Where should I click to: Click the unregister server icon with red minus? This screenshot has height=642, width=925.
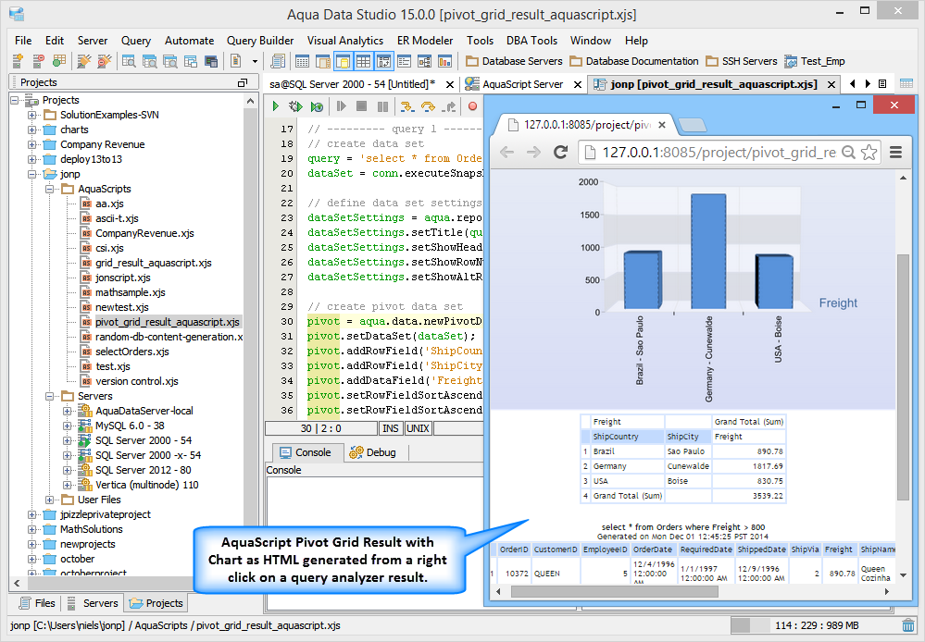38,61
